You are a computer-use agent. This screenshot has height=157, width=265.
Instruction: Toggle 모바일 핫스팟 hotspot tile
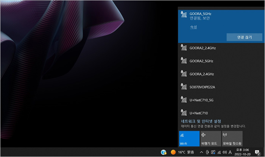[x=232, y=138]
